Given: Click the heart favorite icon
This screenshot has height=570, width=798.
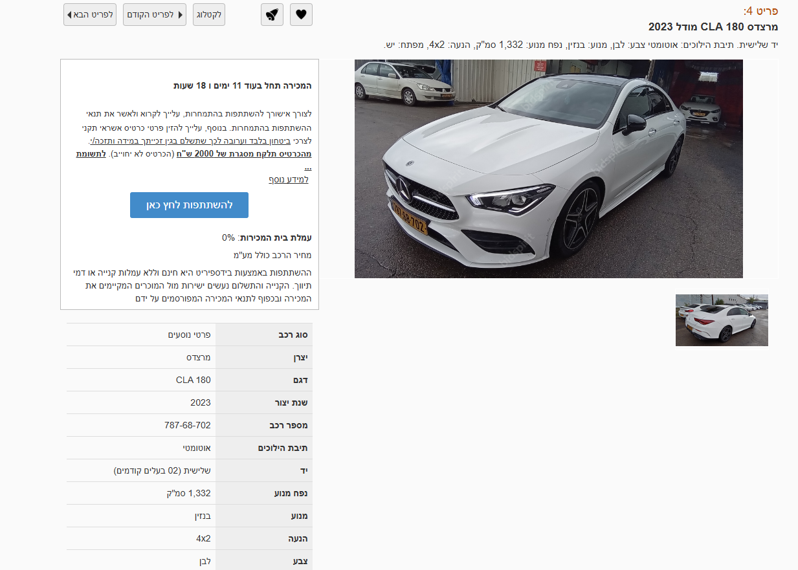Looking at the screenshot, I should (x=301, y=14).
